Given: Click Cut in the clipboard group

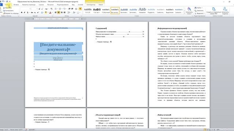Looking at the screenshot, I should 7,8.
